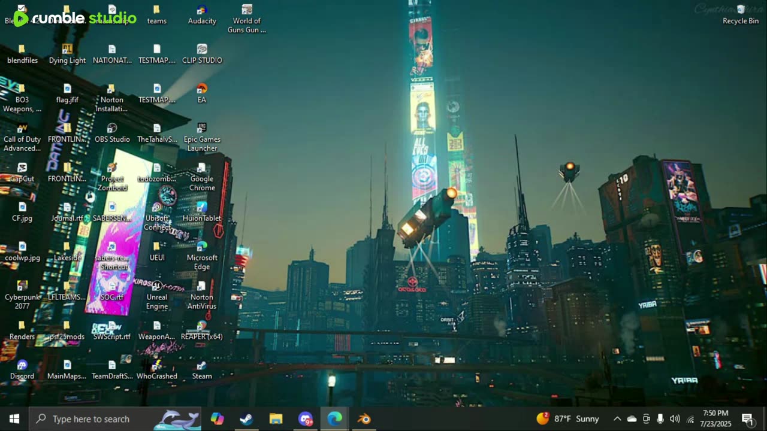This screenshot has width=767, height=431.
Task: Select the WeaponA... document file
Action: (x=156, y=330)
